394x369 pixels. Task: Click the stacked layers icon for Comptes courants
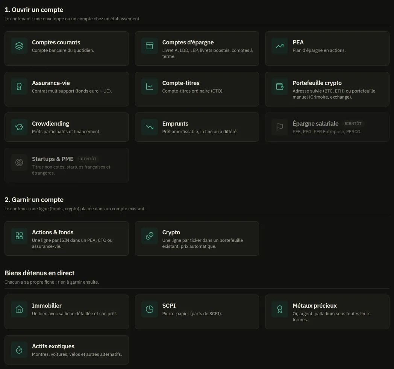click(x=19, y=46)
